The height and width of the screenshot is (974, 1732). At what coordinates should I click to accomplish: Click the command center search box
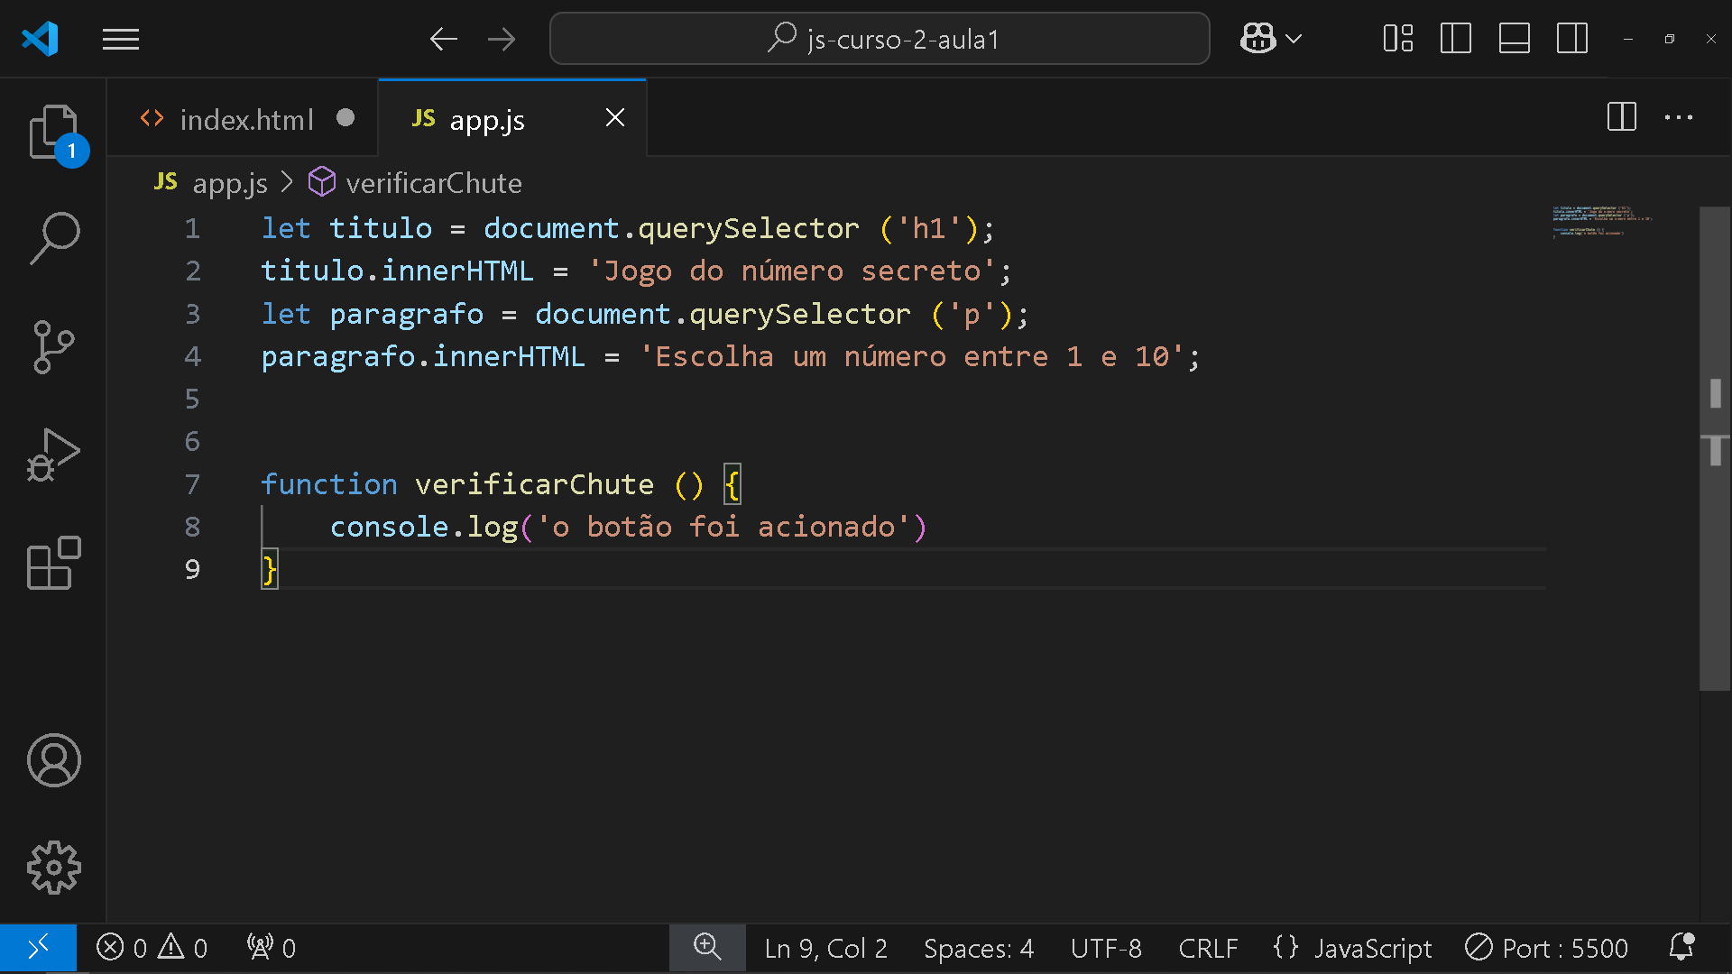point(880,39)
